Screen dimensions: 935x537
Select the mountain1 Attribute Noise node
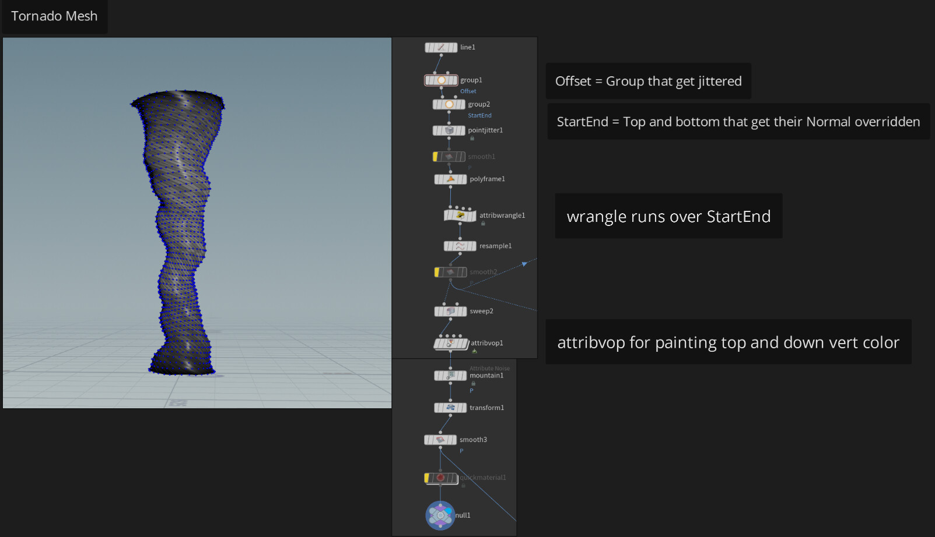450,376
